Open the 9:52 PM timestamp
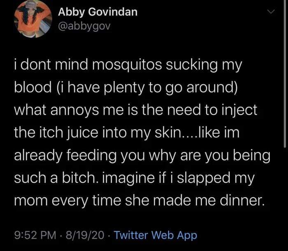The image size is (288, 251). coord(35,235)
